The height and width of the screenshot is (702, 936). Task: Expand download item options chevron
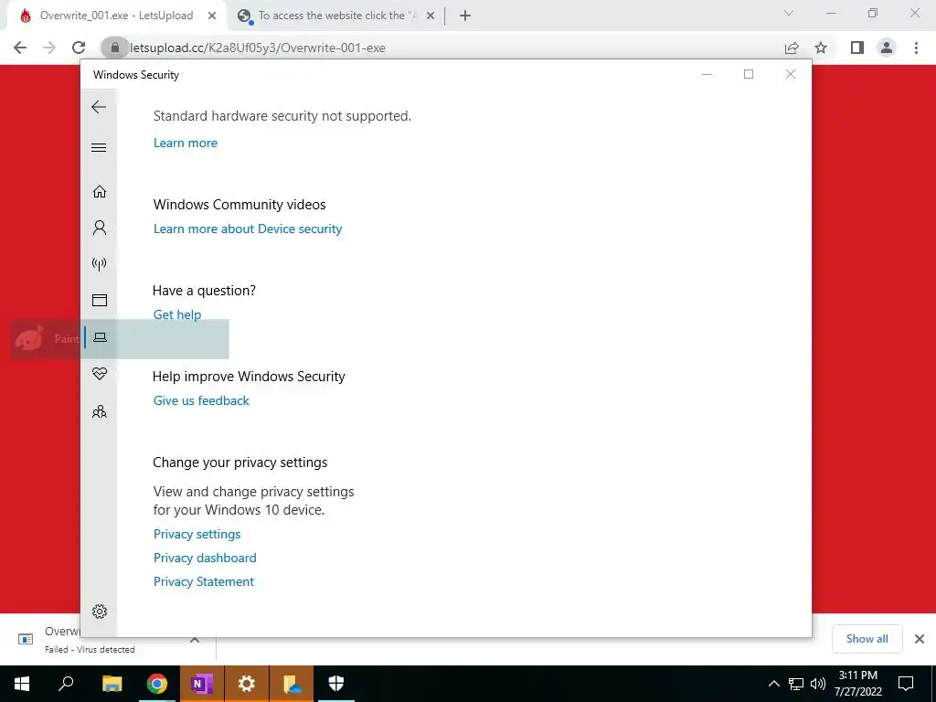195,639
